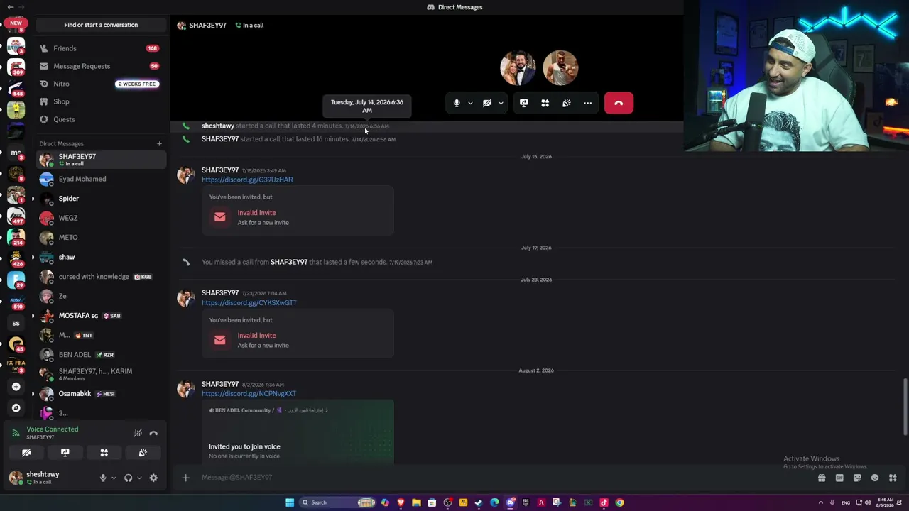Open Message Requests

click(x=101, y=66)
